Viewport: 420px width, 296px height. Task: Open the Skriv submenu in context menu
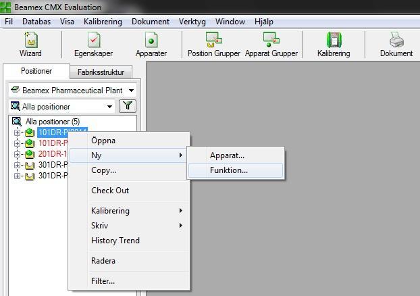tap(129, 226)
